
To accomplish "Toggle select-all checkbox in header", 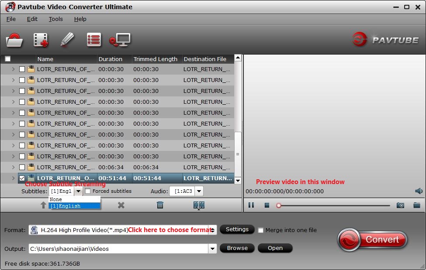I will 8,59.
